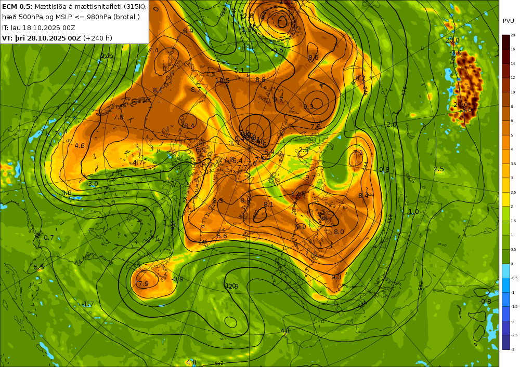Click the light cyan swatch between 0 and -0.5
Viewport: 520px width, 367px height.
(x=506, y=270)
